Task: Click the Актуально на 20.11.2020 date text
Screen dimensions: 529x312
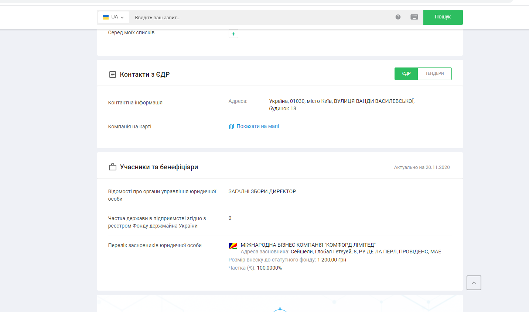Action: tap(422, 167)
